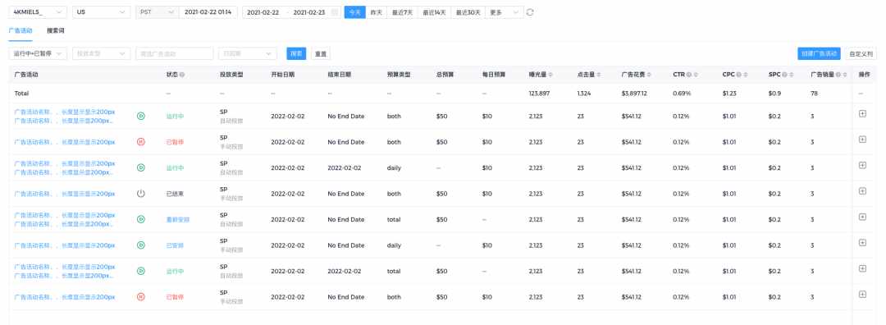Click green run icon of 运行中 'both' budget row

pos(141,116)
